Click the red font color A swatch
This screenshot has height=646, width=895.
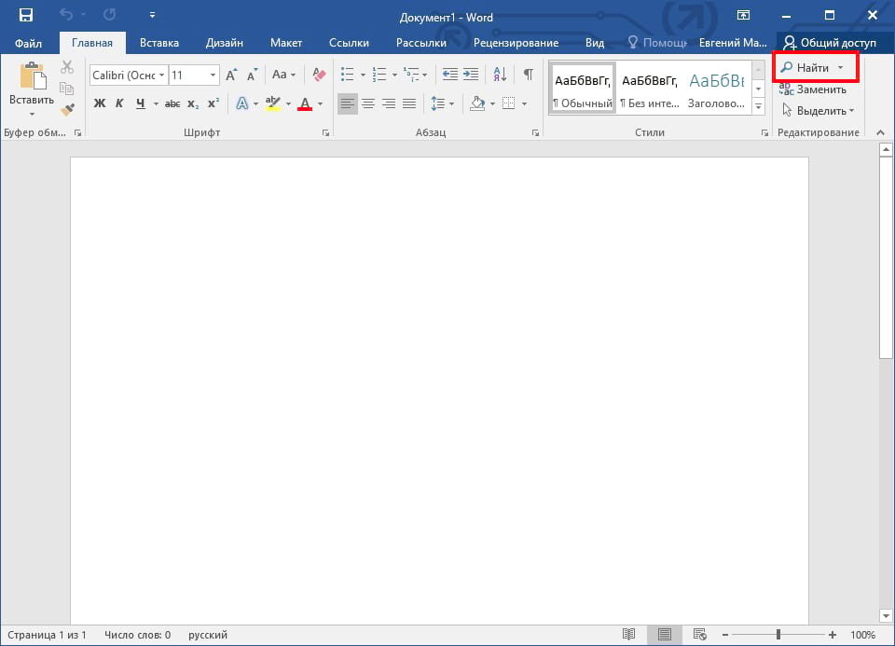pos(305,103)
